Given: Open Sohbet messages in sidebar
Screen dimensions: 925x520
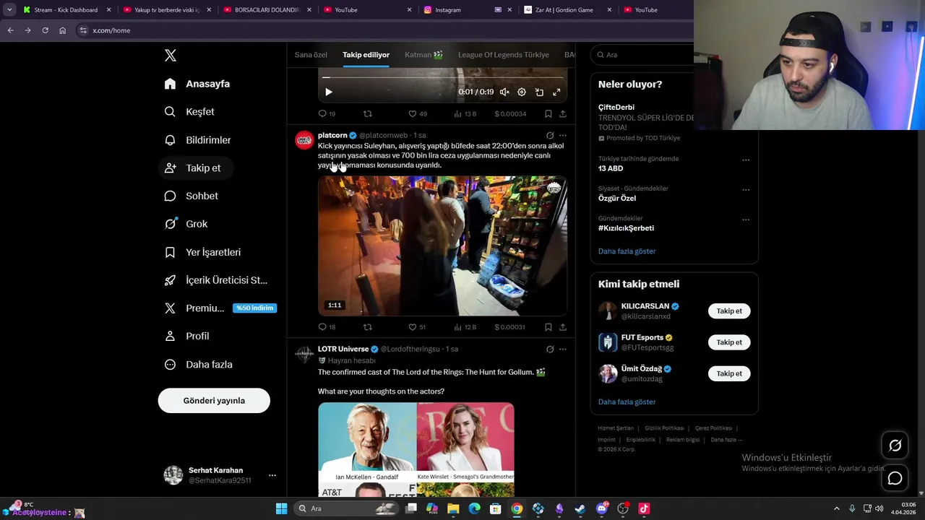Looking at the screenshot, I should 191,196.
